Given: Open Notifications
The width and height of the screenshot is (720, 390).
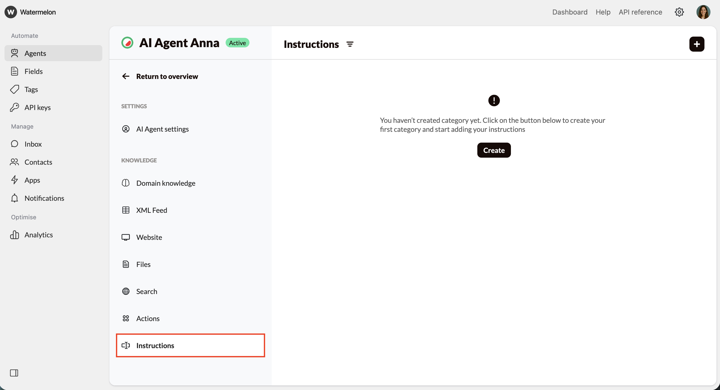Looking at the screenshot, I should 45,198.
